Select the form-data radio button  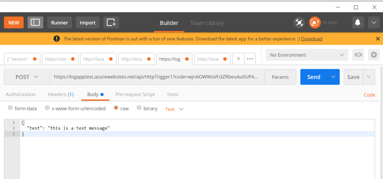(10, 108)
